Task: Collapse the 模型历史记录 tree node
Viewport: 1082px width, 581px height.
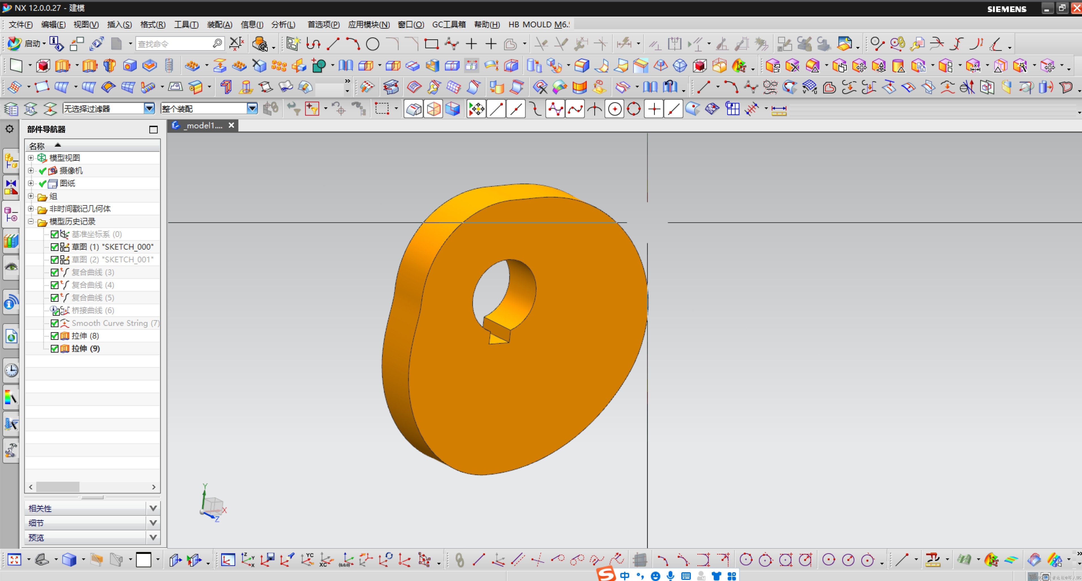Action: pyautogui.click(x=31, y=221)
